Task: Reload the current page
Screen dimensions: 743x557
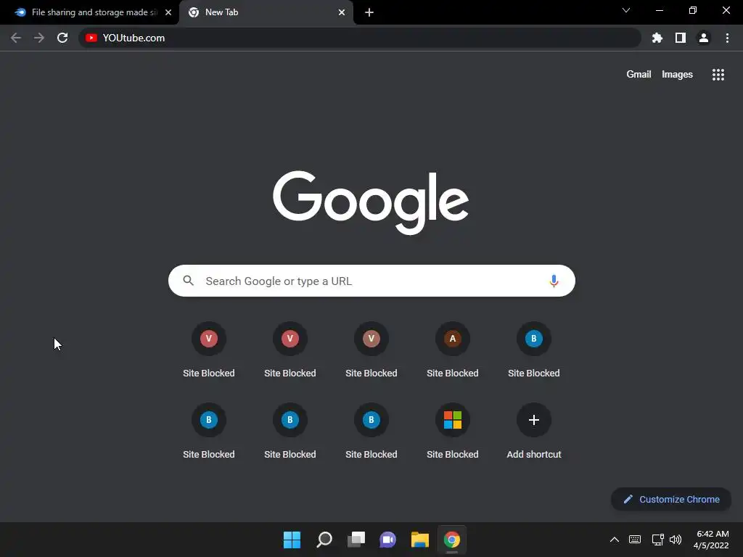Action: (62, 38)
